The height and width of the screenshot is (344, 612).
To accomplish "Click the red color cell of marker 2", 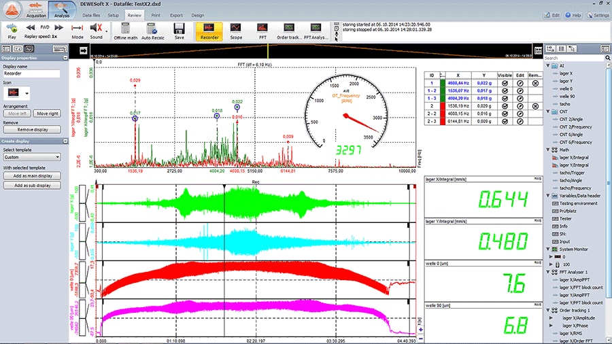I will click(442, 106).
